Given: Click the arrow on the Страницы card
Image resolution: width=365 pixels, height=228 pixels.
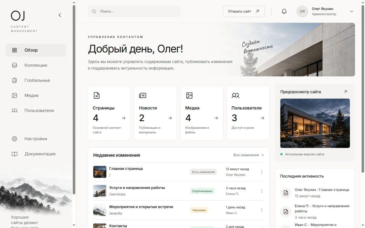Looking at the screenshot, I should 123,118.
